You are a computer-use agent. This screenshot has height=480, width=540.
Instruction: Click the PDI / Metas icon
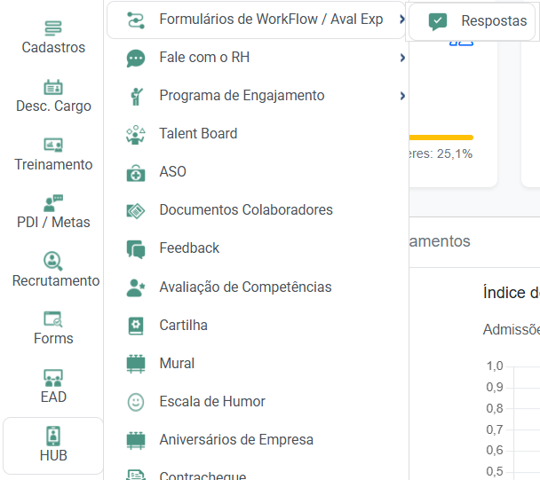coord(53,203)
